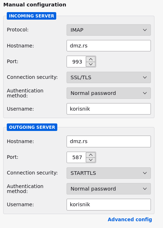Click the chevron arrow on Protocol dropdown

145,30
